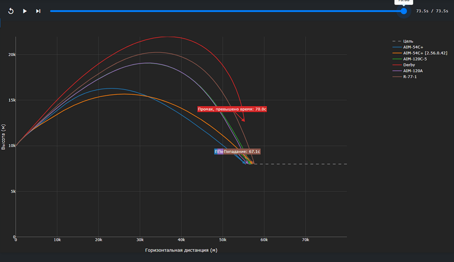Click the '30k' tick on the distance axis
The image size is (454, 262).
pyautogui.click(x=140, y=240)
